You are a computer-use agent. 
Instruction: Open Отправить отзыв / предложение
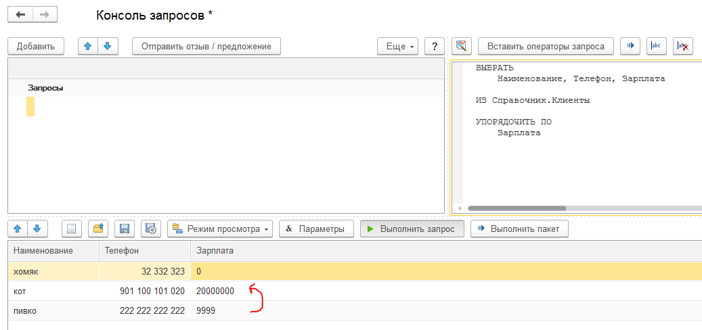coord(206,46)
